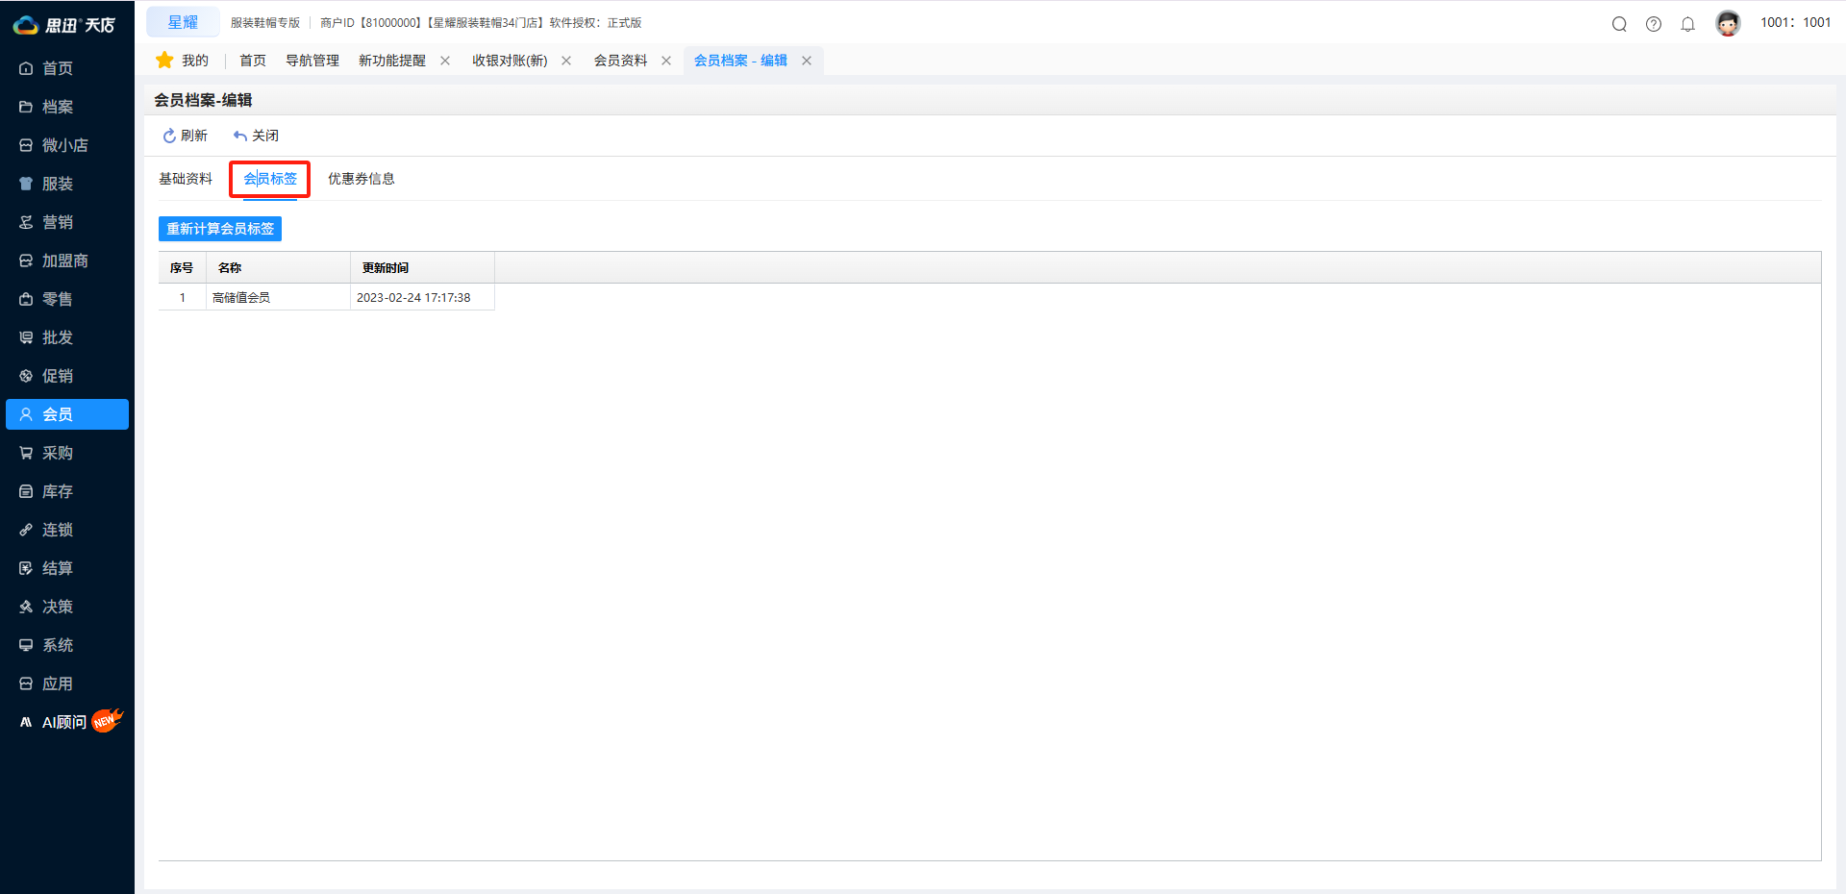Image resolution: width=1846 pixels, height=894 pixels.
Task: Click the 刷新 refresh button
Action: [x=186, y=136]
